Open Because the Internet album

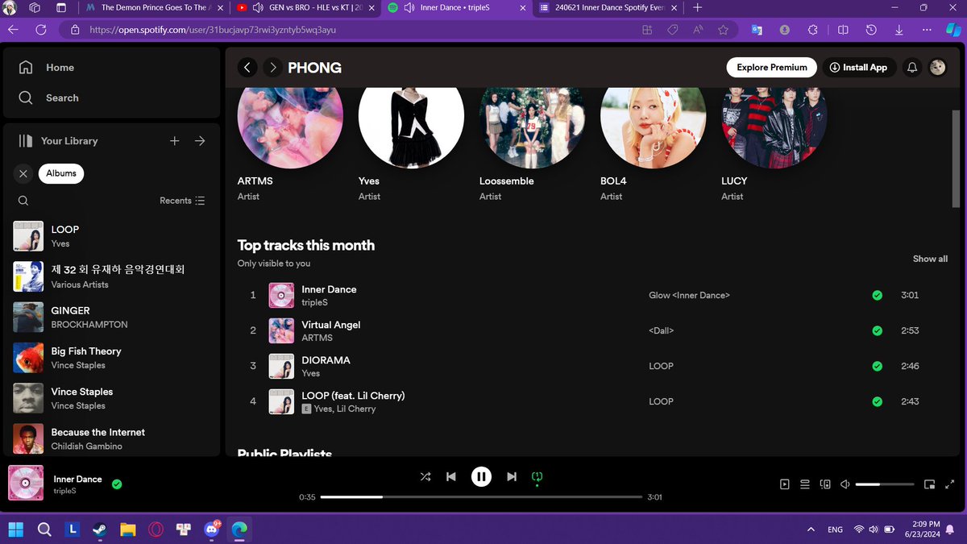tap(111, 438)
